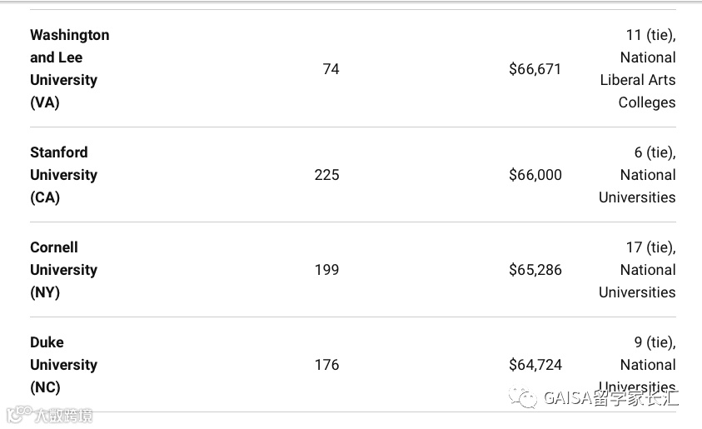Click the $66,671 amount

coord(535,69)
